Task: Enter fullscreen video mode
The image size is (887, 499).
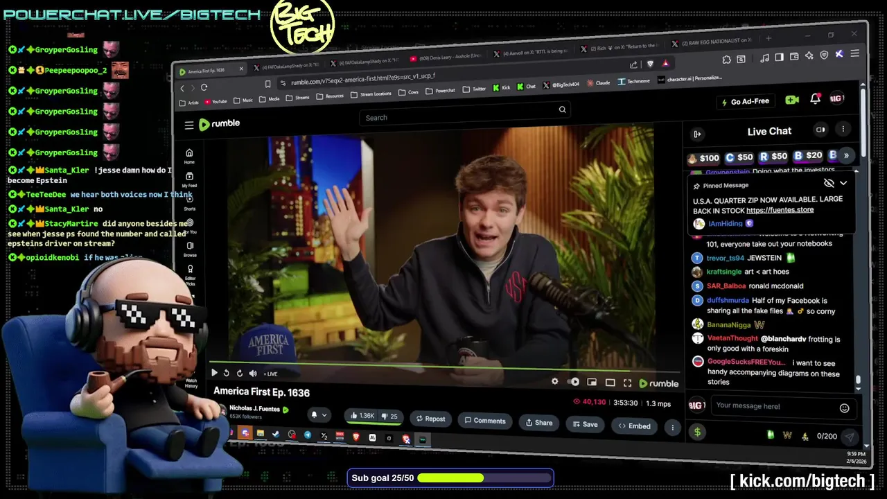Action: click(x=627, y=383)
